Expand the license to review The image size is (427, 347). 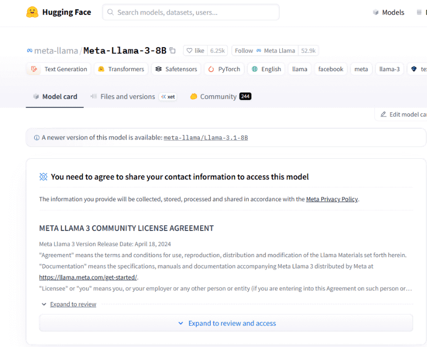coord(73,304)
